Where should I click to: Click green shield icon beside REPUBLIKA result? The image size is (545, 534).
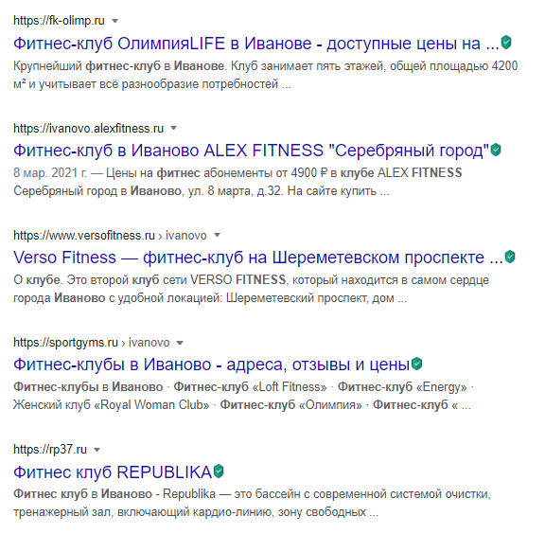219,471
